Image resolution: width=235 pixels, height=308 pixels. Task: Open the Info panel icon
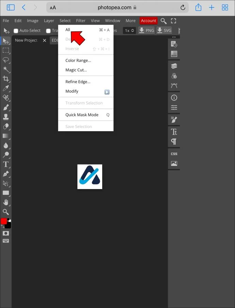coord(174,98)
